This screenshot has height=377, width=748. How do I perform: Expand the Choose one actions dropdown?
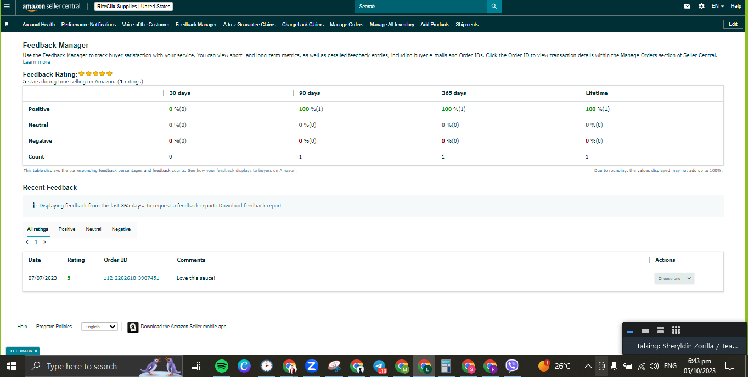click(674, 278)
